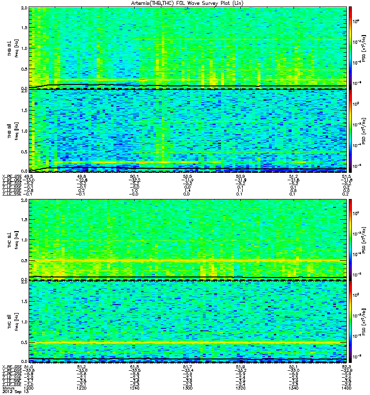Click the 'hhmm' time axis label
The width and height of the screenshot is (370, 395).
pos(8,389)
